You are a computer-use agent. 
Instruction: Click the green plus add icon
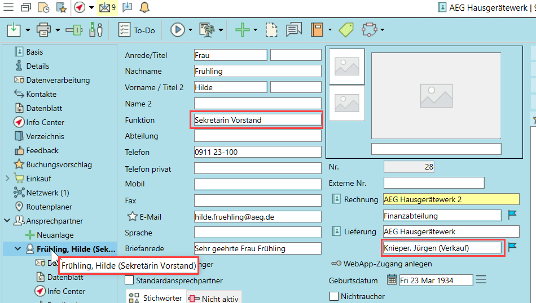(x=243, y=30)
